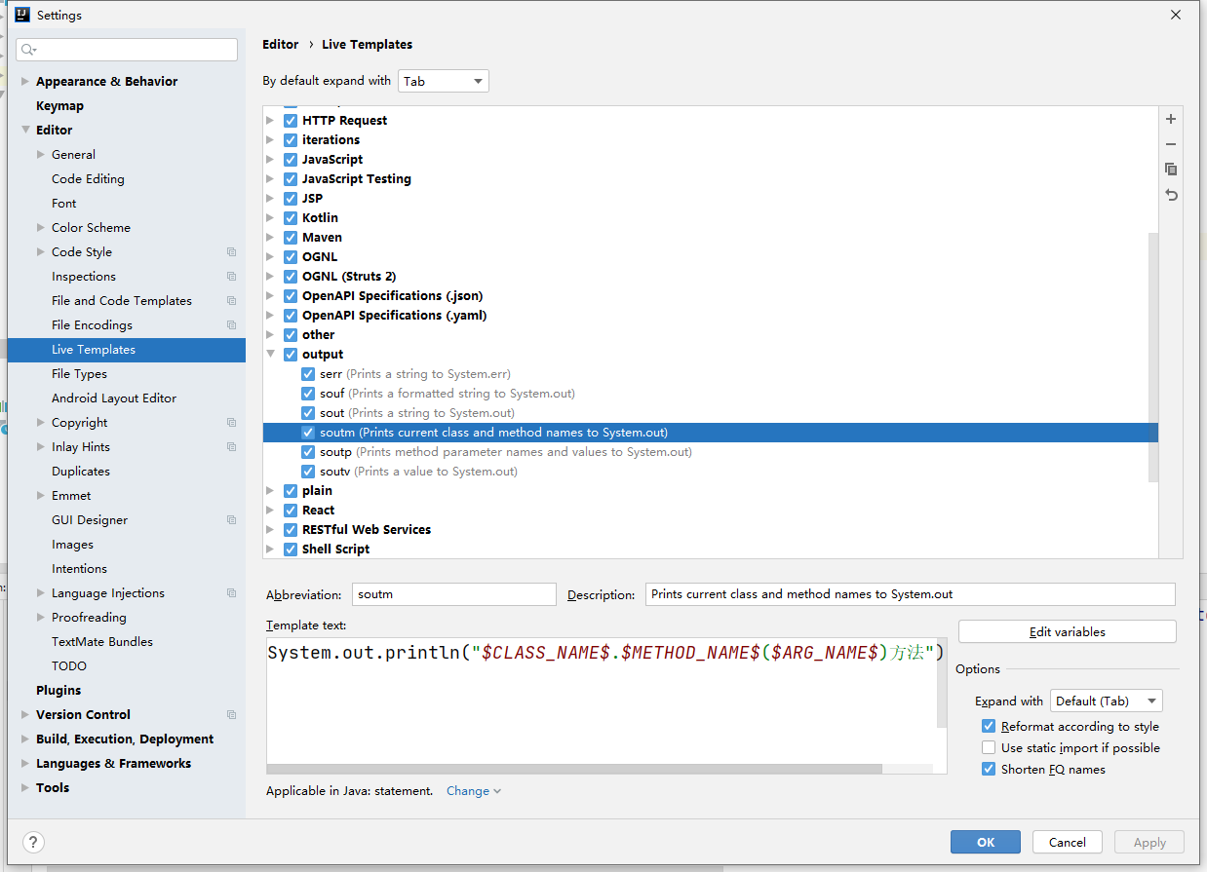Screen dimensions: 1207x872
Task: Collapse the Editor settings section
Action: pyautogui.click(x=25, y=131)
